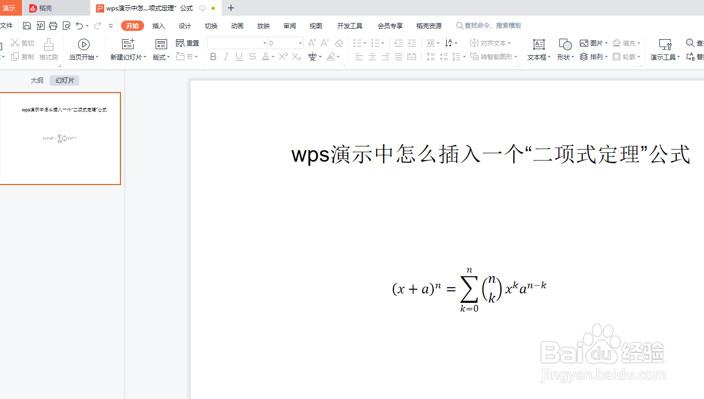This screenshot has height=399, width=704.
Task: Click the Undo arrow icon
Action: [79, 26]
